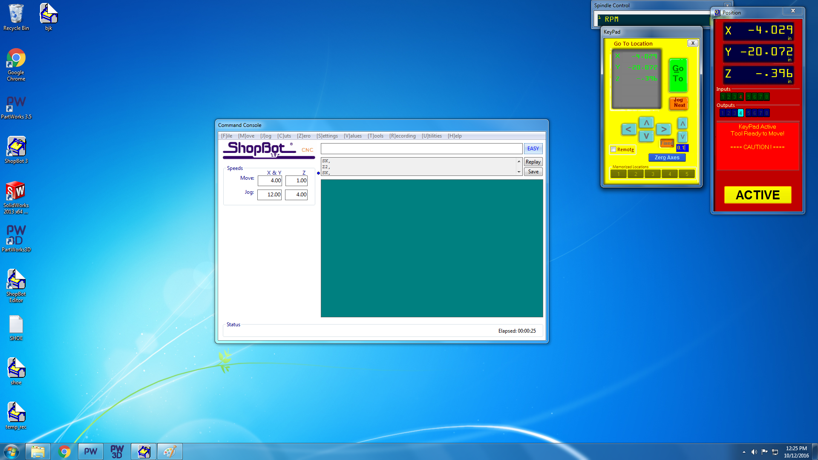818x460 pixels.
Task: Select Memorized Location 1
Action: coord(619,174)
